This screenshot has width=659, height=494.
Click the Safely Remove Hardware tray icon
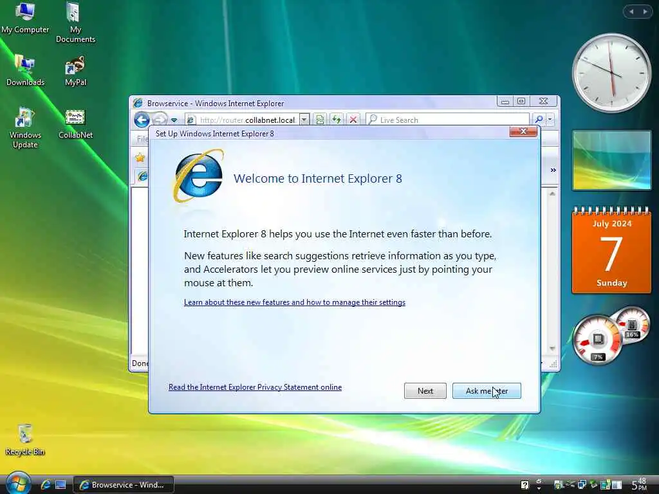pos(593,485)
